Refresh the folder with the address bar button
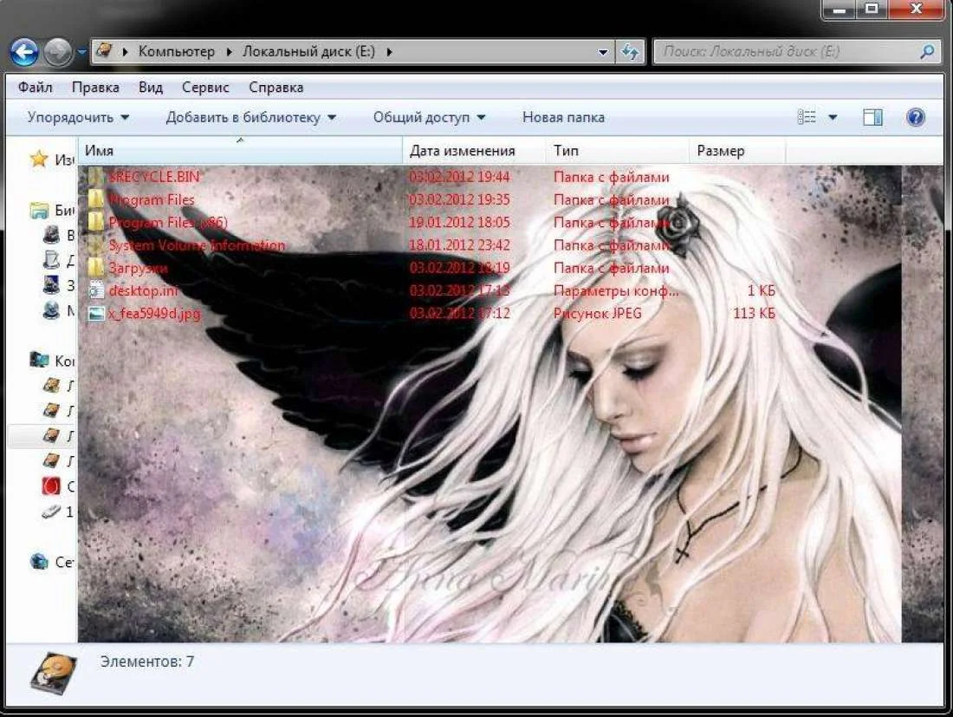Screen dimensions: 953x717 point(630,52)
